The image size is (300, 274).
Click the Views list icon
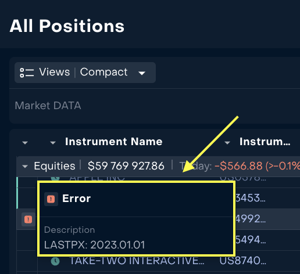tap(27, 73)
